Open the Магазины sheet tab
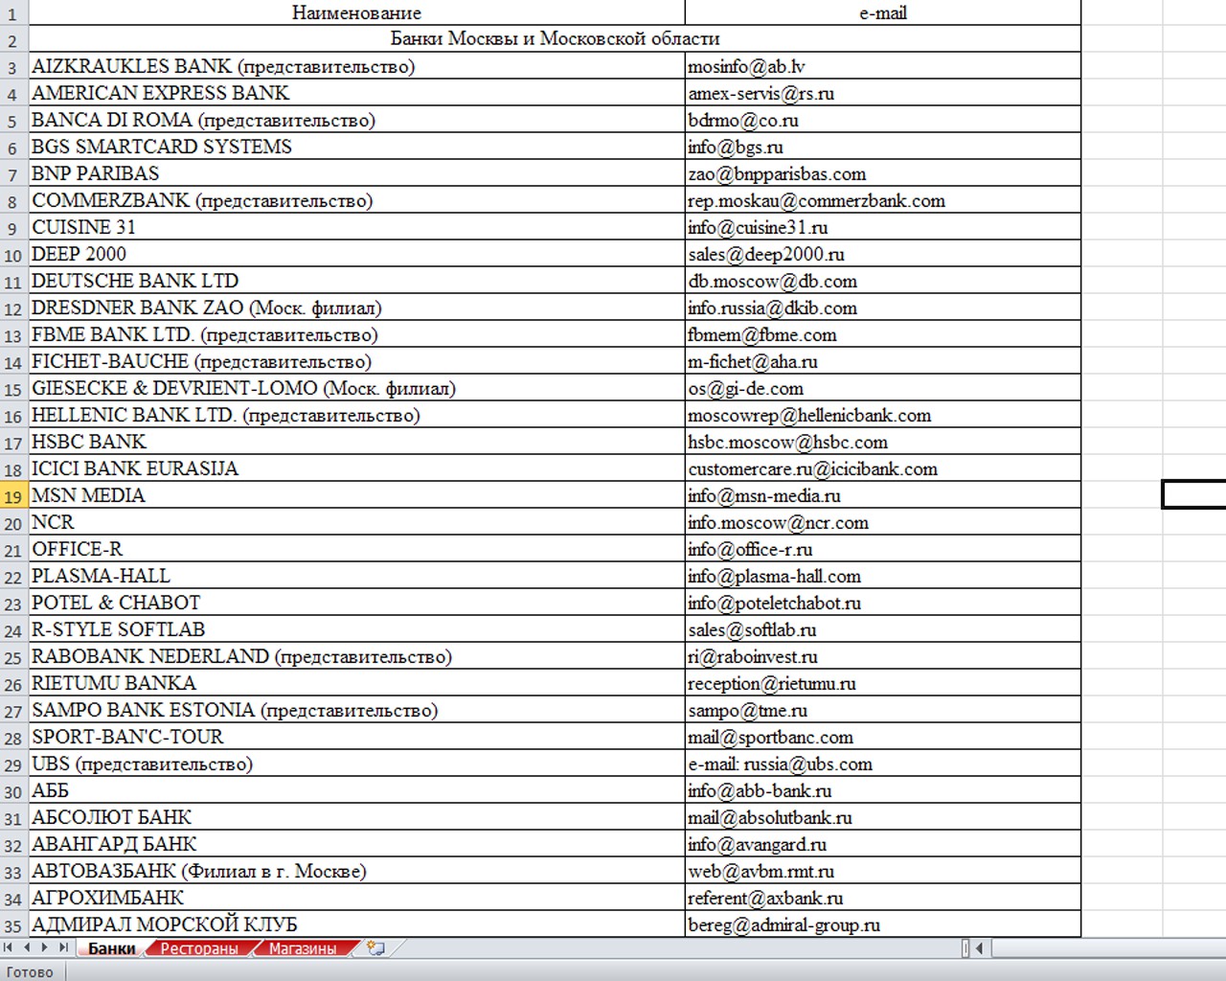 click(x=303, y=948)
